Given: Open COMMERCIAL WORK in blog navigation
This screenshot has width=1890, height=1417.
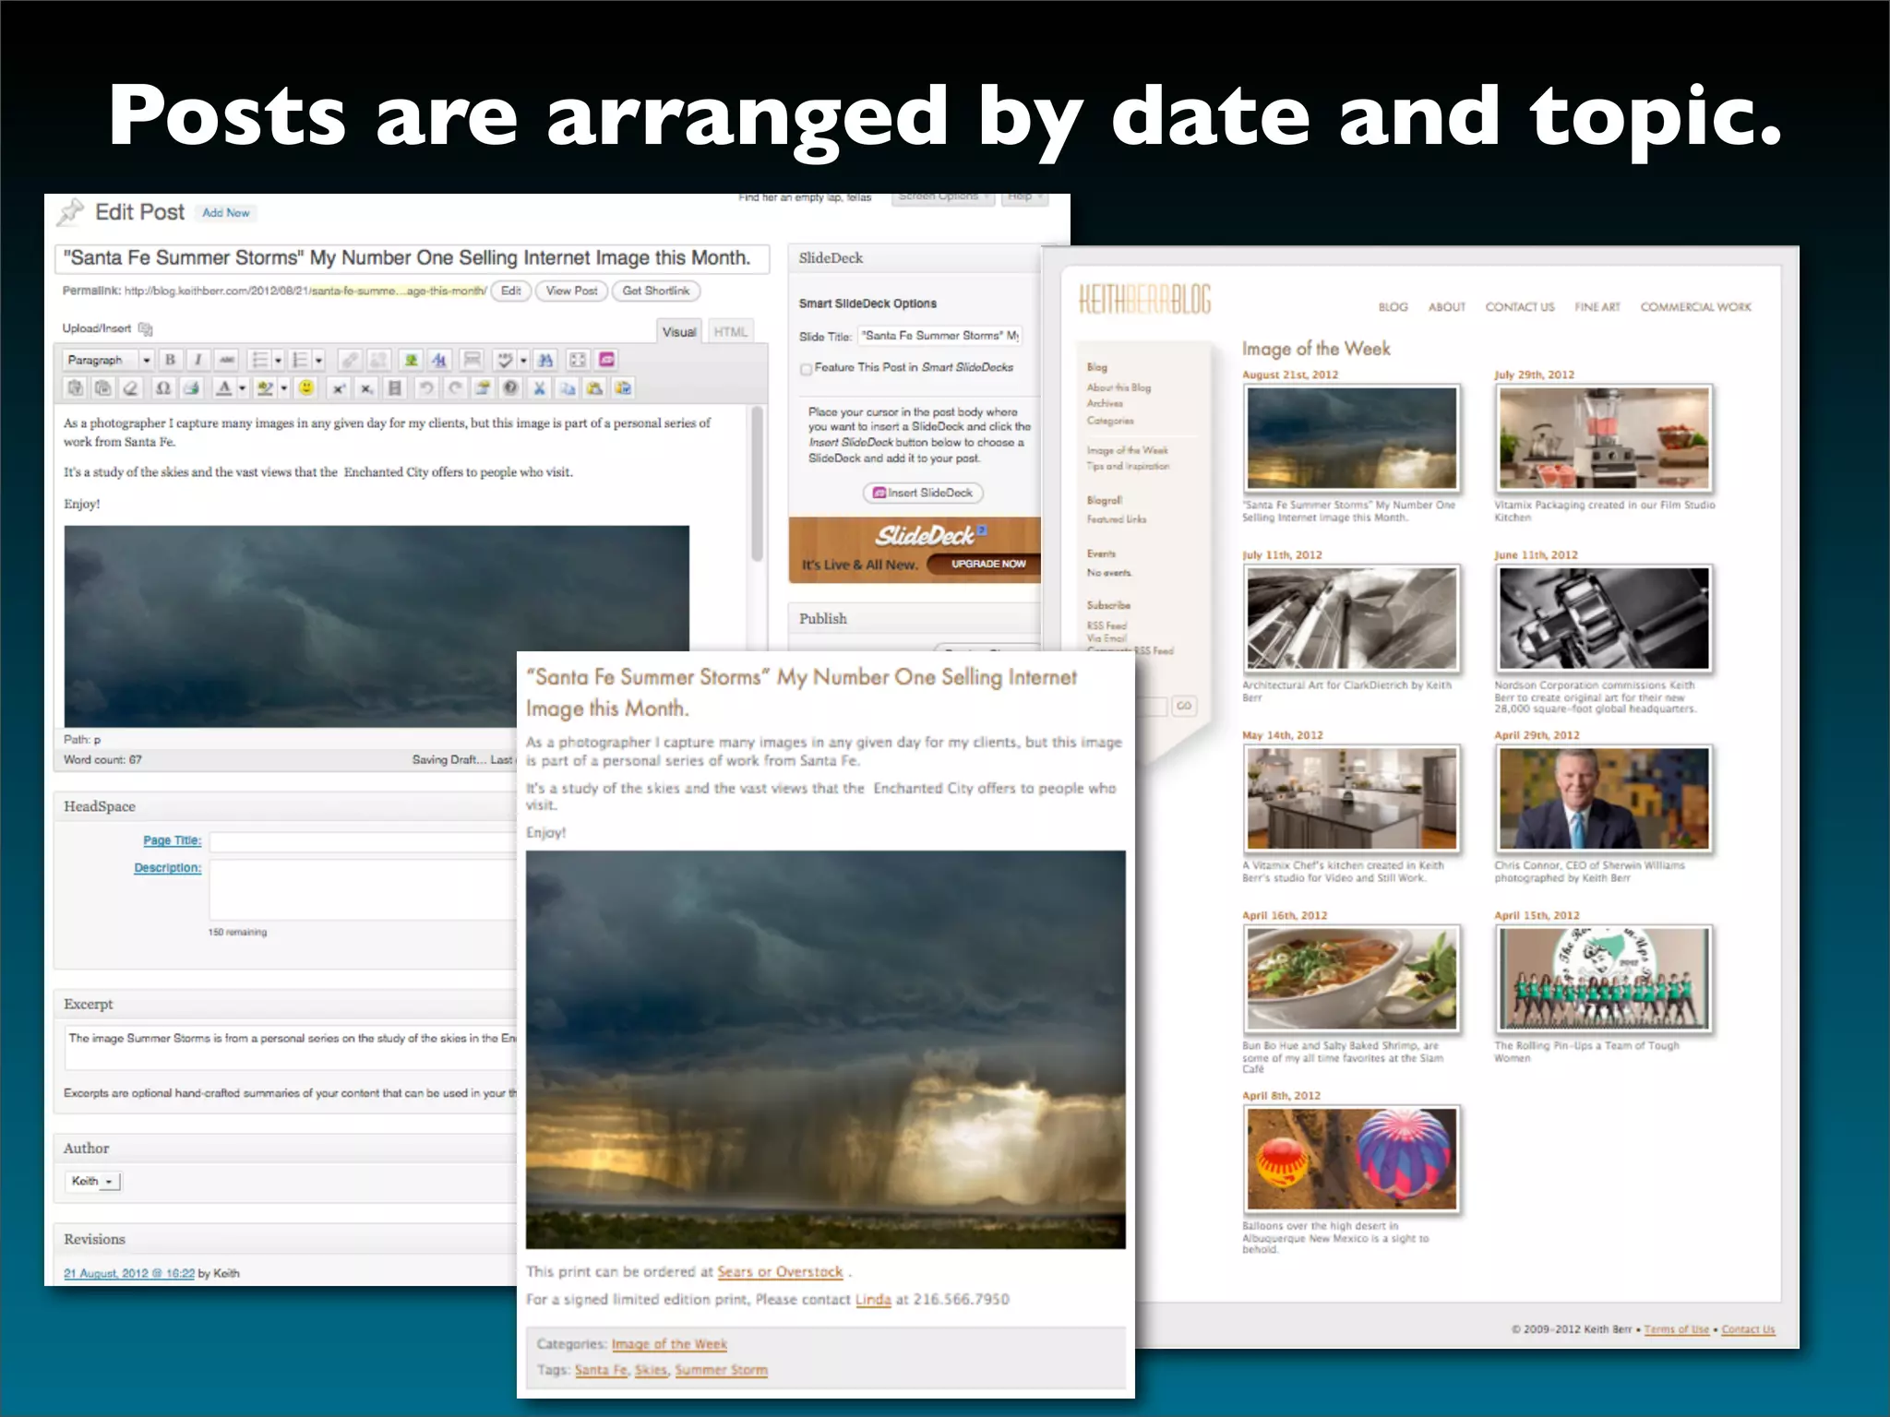Looking at the screenshot, I should 1695,307.
